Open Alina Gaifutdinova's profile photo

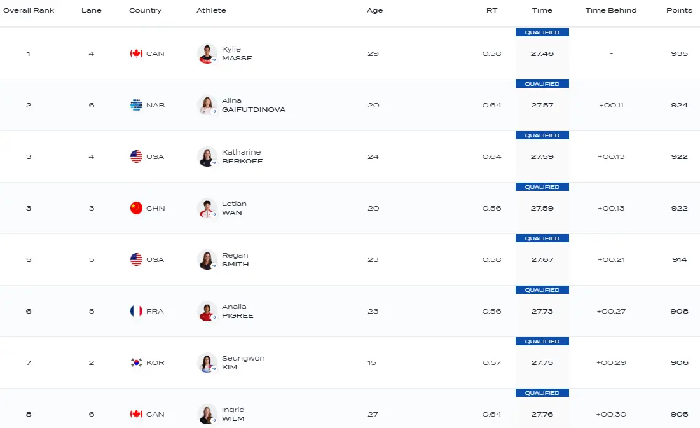(207, 105)
